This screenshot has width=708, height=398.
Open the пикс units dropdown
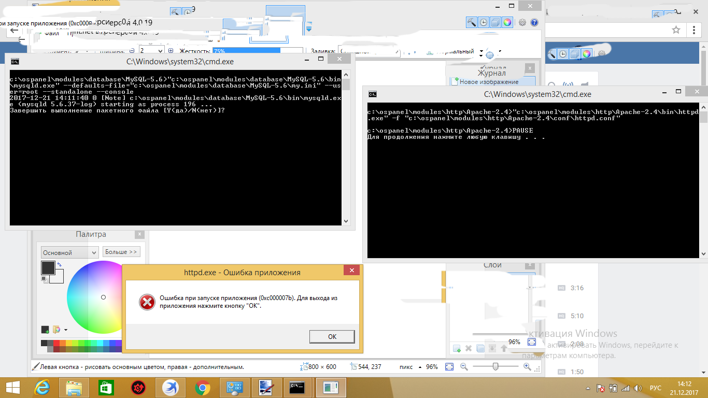click(420, 366)
